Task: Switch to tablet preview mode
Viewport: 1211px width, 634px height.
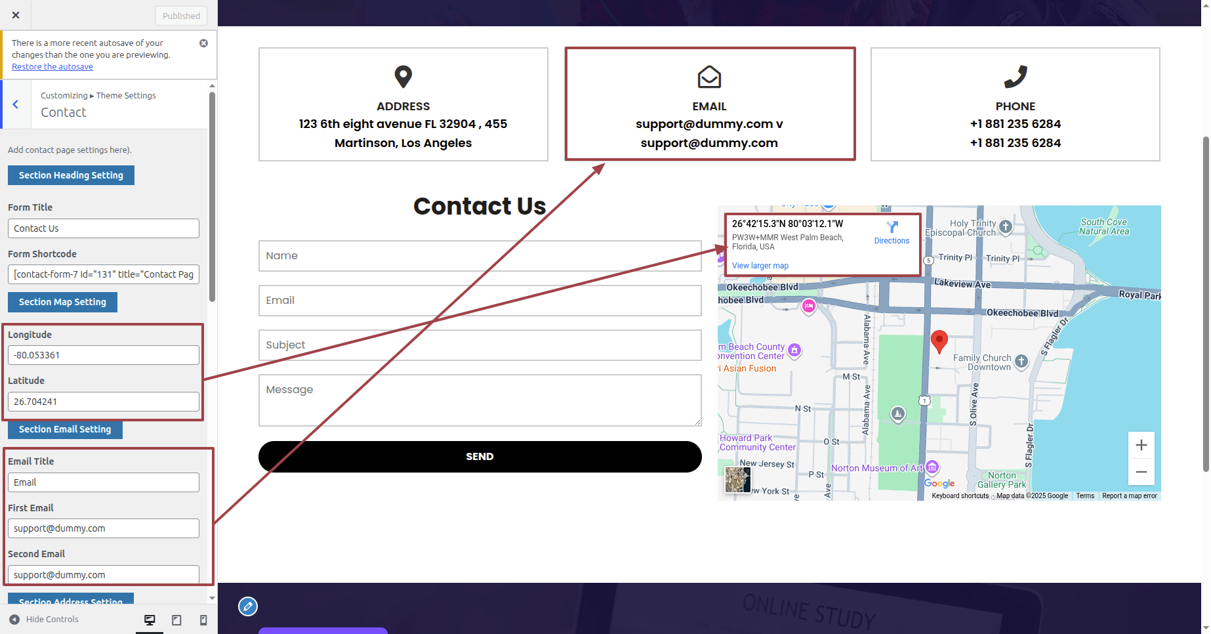Action: (176, 620)
